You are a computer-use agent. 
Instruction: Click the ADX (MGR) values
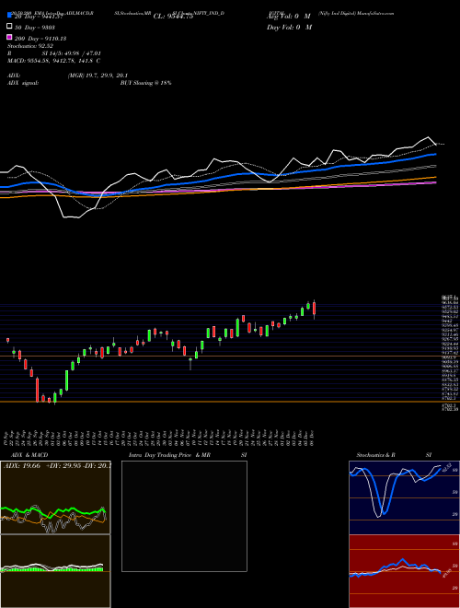click(x=98, y=76)
